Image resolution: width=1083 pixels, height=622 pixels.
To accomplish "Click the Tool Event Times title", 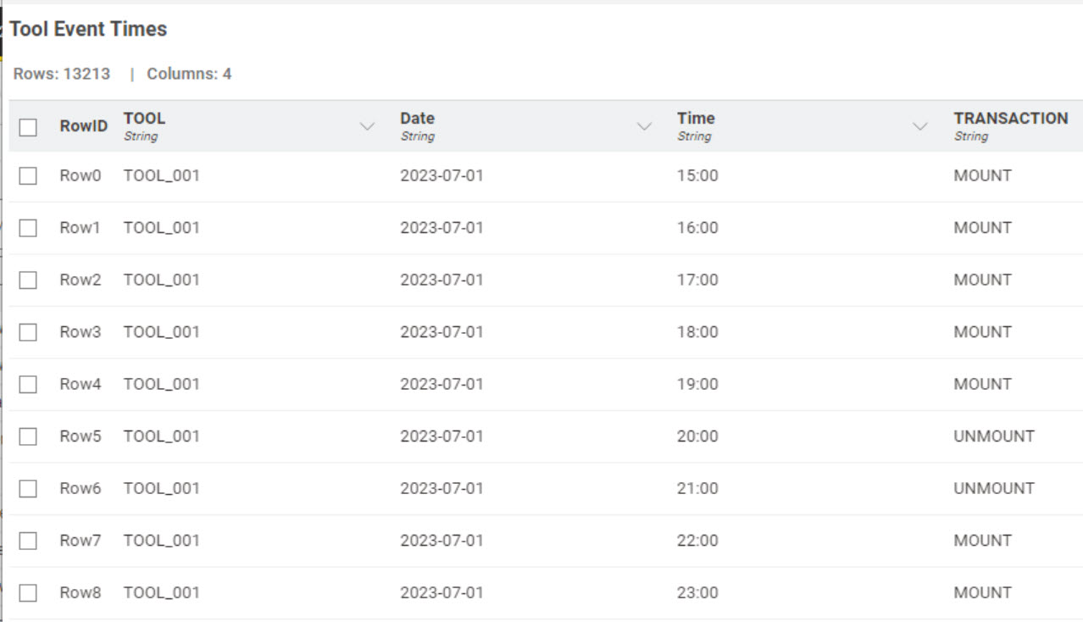I will click(88, 29).
